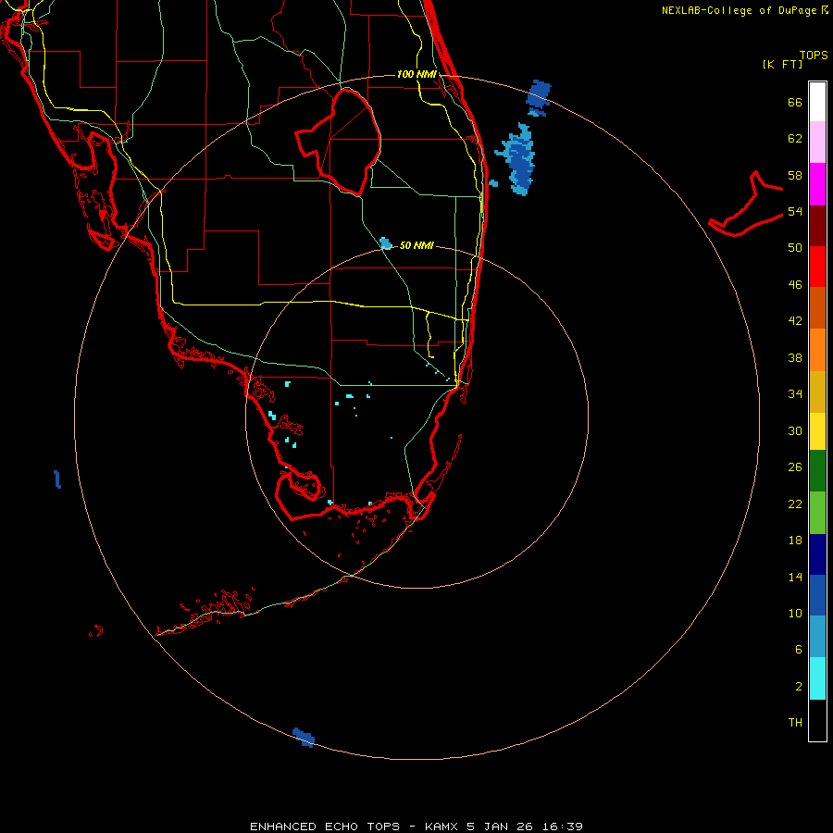Click the white swatch at legend top
Image resolution: width=833 pixels, height=833 pixels.
tap(817, 102)
